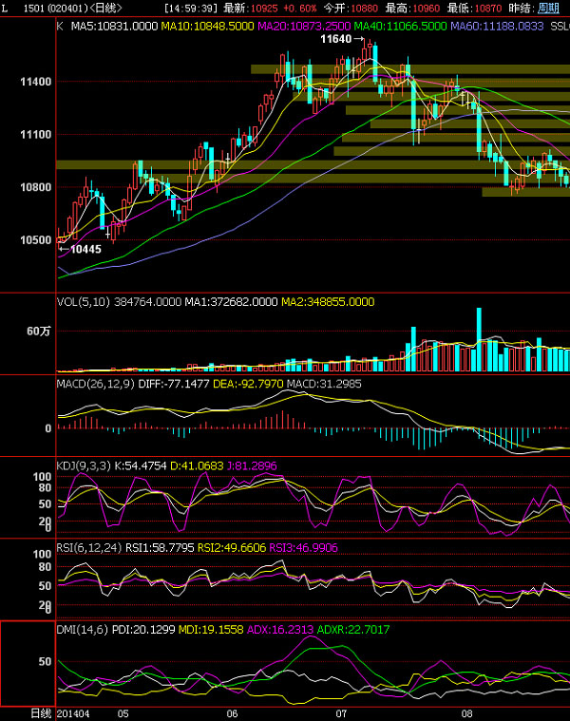Click the J:81.2896 value

(x=252, y=465)
